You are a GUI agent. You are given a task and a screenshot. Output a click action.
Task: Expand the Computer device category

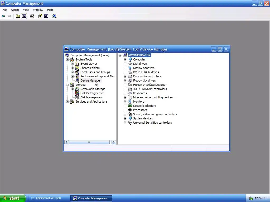125,60
